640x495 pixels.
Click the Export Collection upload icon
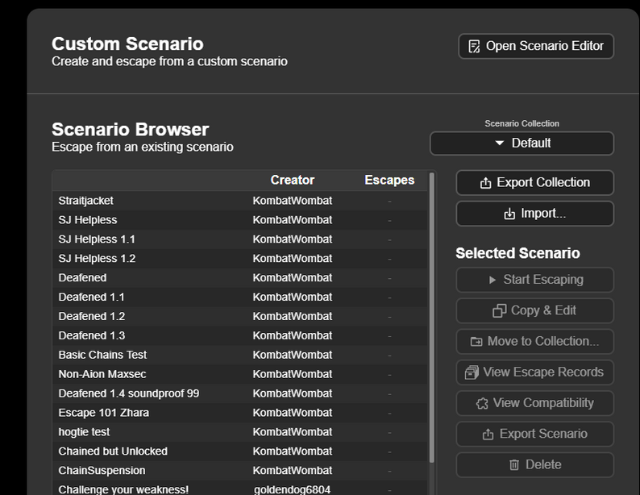click(x=486, y=183)
